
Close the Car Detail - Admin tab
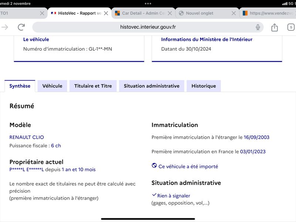pyautogui.click(x=170, y=13)
